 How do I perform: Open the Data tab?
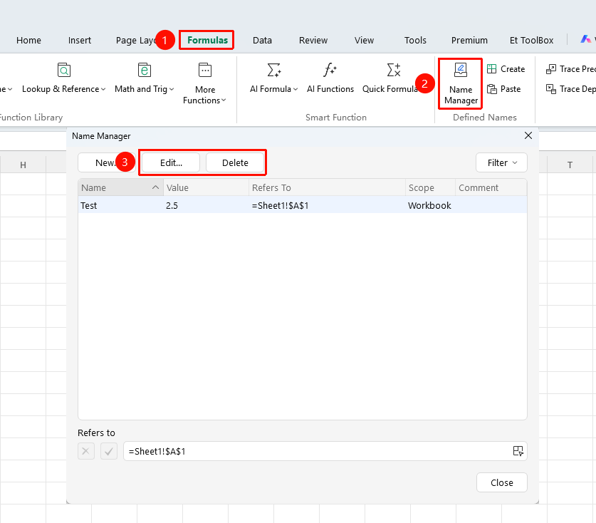coord(262,41)
